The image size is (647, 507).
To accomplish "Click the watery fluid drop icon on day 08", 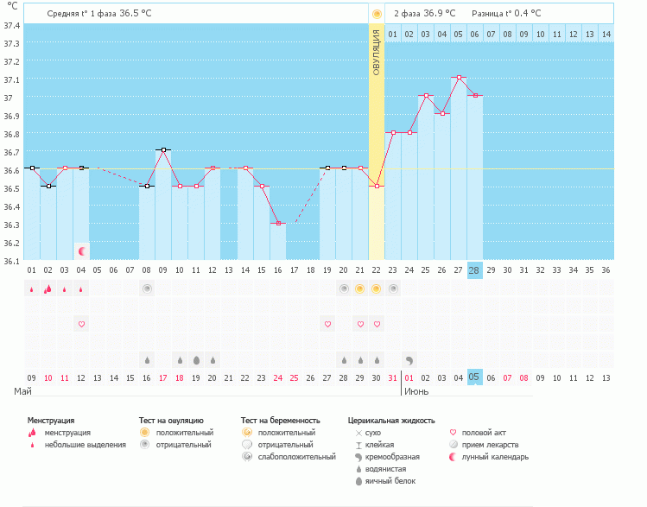I will tap(147, 359).
